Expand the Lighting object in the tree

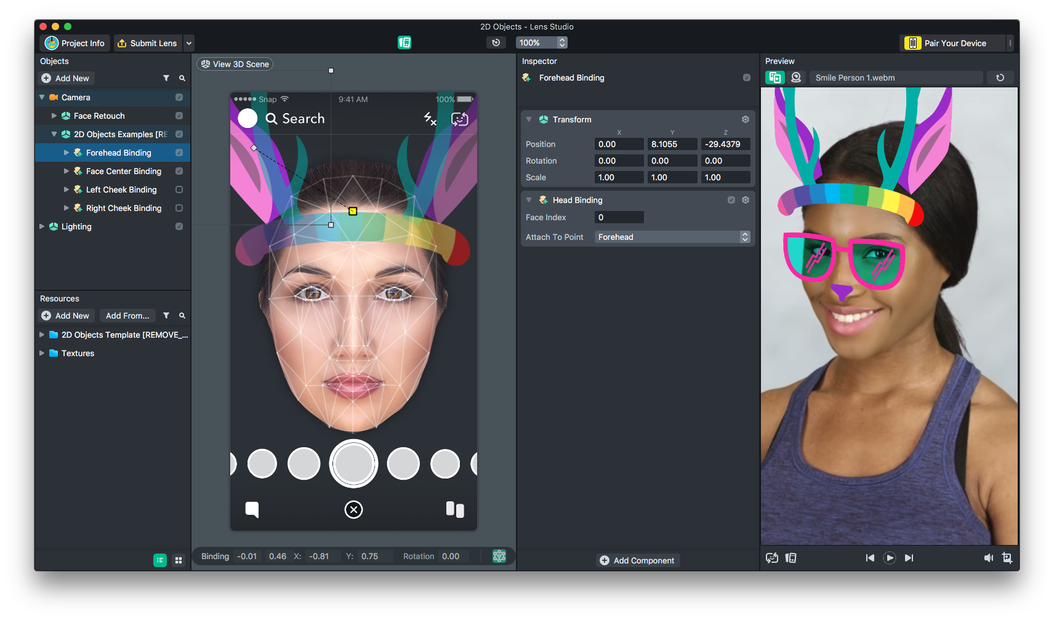coord(42,226)
